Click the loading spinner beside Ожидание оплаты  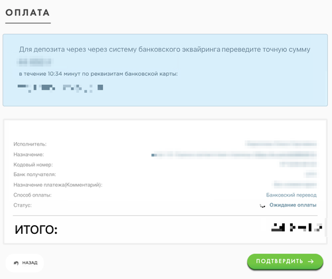point(262,206)
